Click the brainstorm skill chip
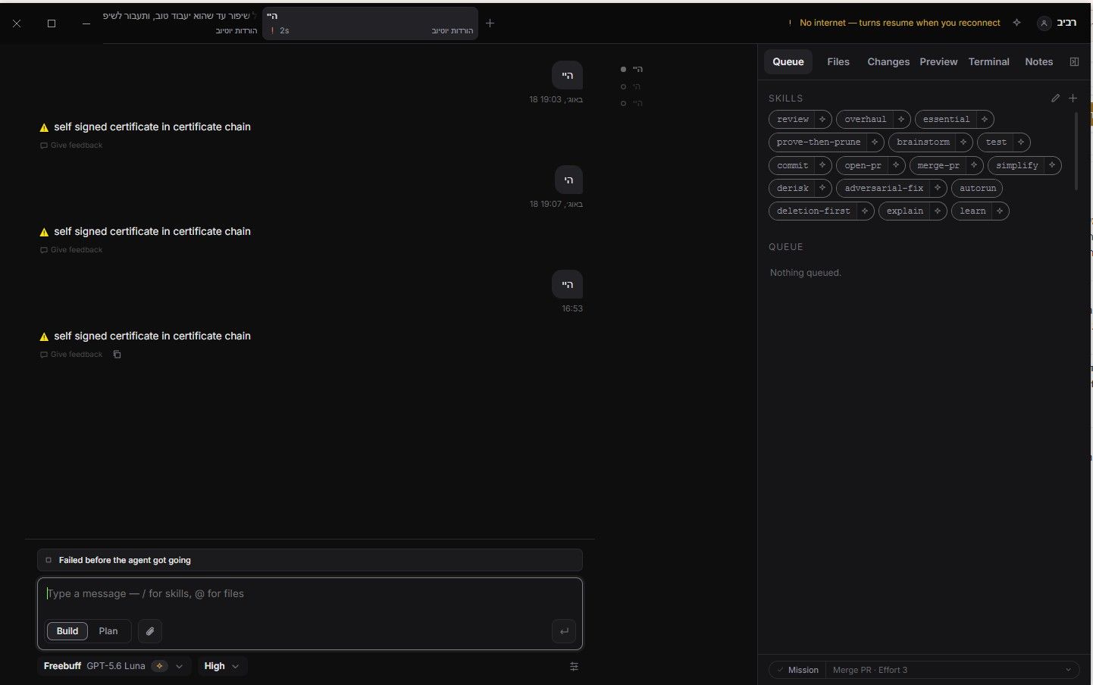 pyautogui.click(x=922, y=142)
